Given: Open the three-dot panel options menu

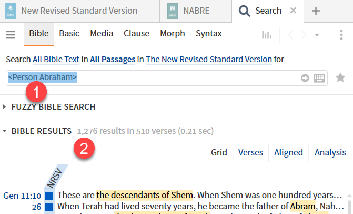Looking at the screenshot, I should pos(341,35).
